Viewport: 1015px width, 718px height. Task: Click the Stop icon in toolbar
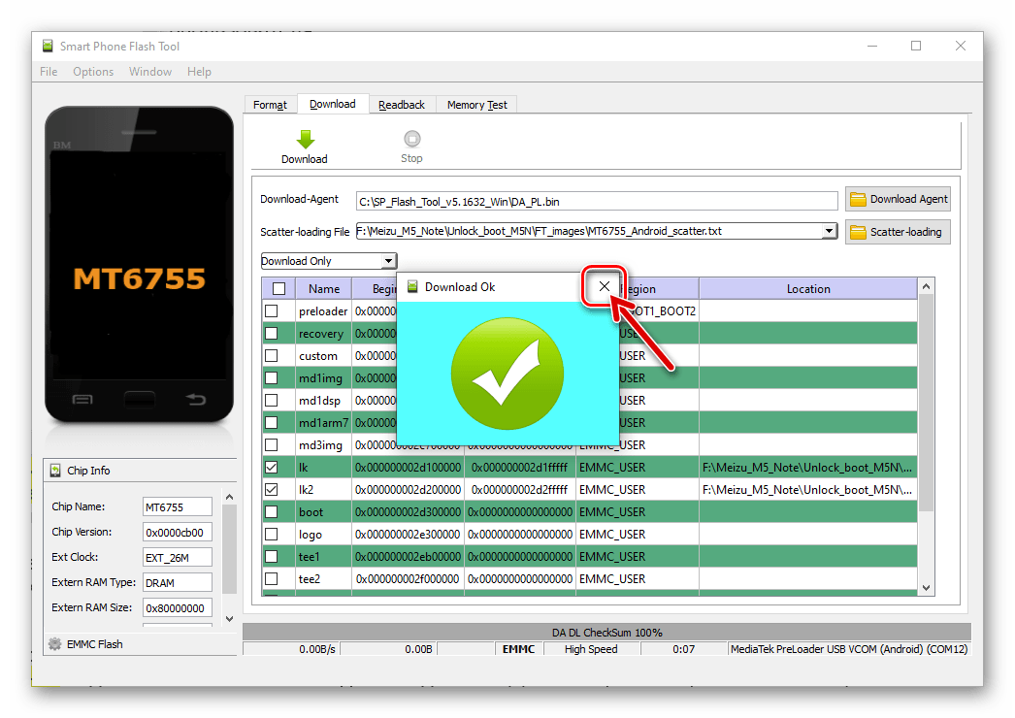[x=411, y=139]
